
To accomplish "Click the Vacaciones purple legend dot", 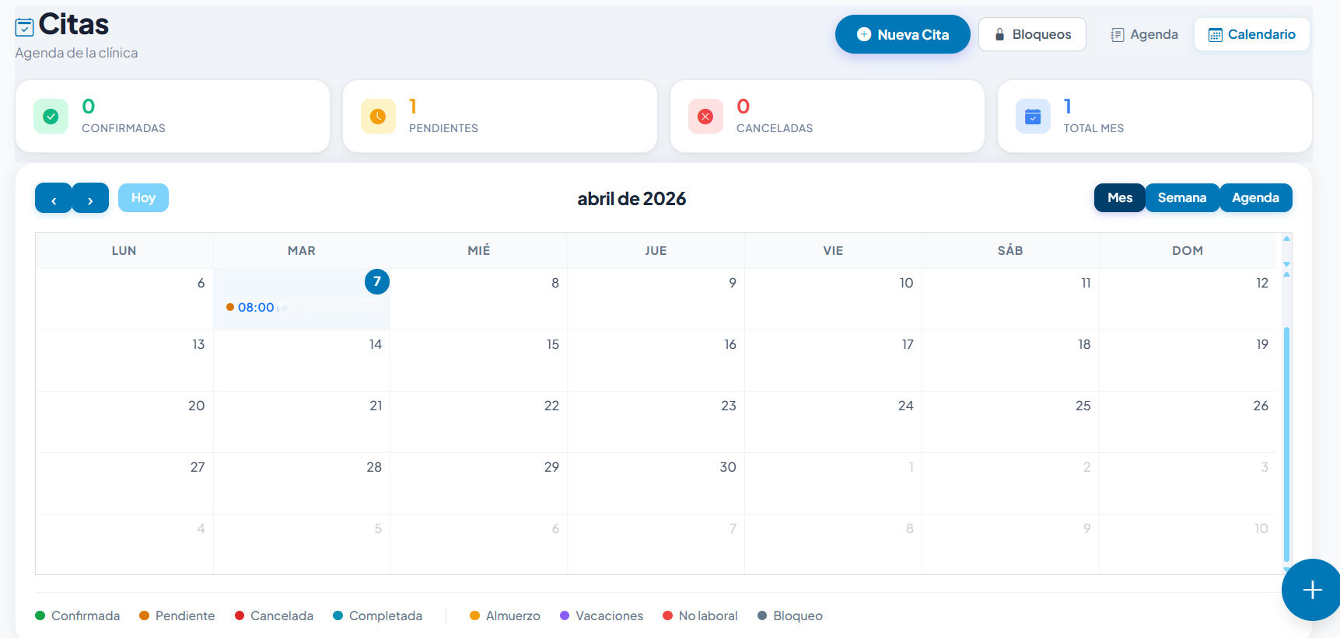I will tap(565, 615).
